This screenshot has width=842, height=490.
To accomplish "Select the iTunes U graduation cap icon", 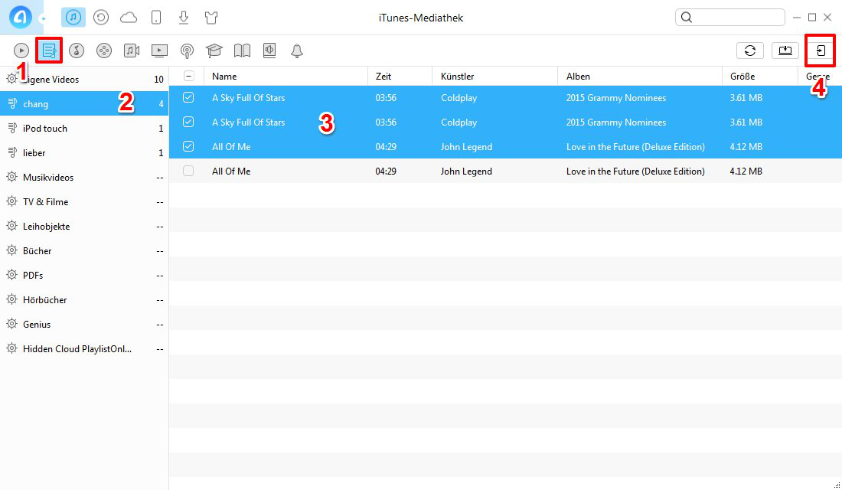I will point(214,51).
